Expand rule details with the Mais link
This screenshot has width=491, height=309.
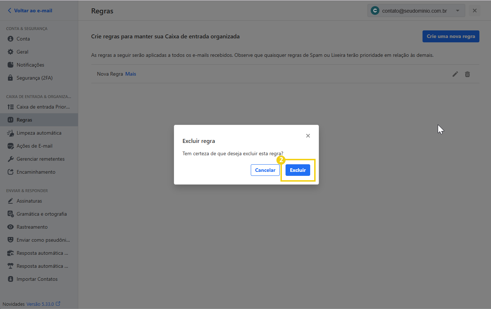coord(130,74)
